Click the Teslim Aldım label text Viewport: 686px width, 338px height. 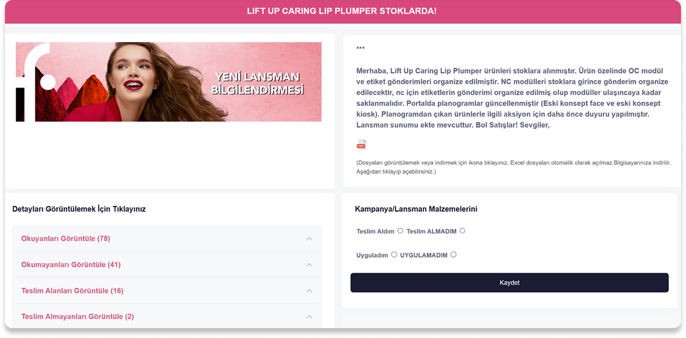coord(375,231)
